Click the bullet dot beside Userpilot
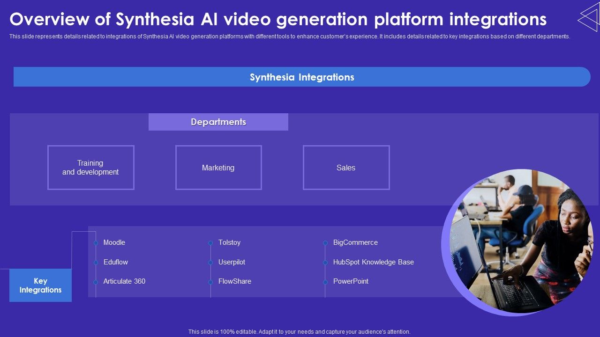 click(210, 263)
